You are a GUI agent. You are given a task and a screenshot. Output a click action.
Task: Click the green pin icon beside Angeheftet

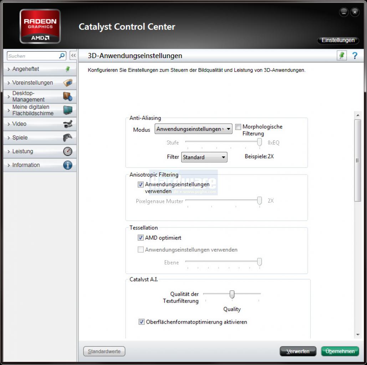pos(68,69)
